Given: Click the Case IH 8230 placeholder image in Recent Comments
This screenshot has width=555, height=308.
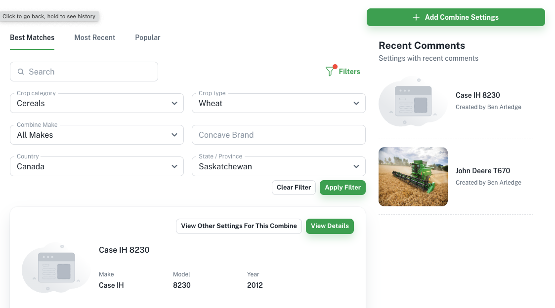Looking at the screenshot, I should point(412,101).
